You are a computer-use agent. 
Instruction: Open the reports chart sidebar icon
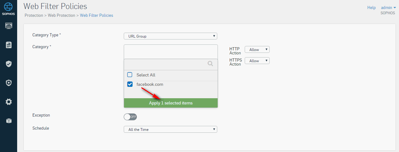click(8, 45)
